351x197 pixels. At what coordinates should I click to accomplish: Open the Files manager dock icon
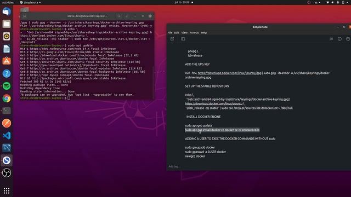(7, 24)
